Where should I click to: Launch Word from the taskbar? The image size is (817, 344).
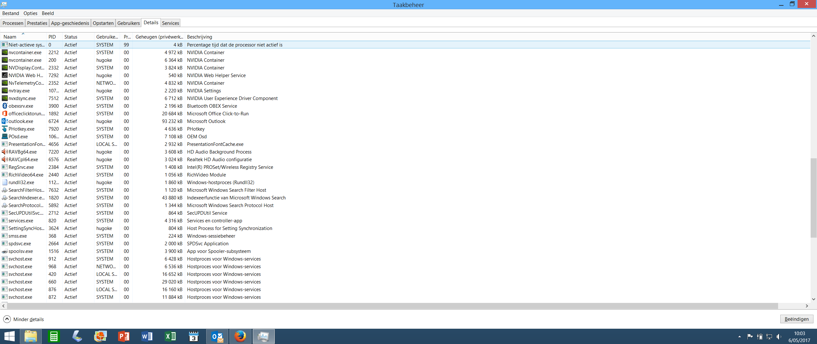[147, 336]
